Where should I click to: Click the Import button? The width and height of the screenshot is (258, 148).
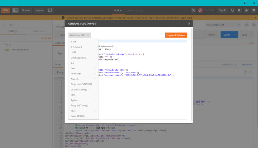(x=39, y=10)
